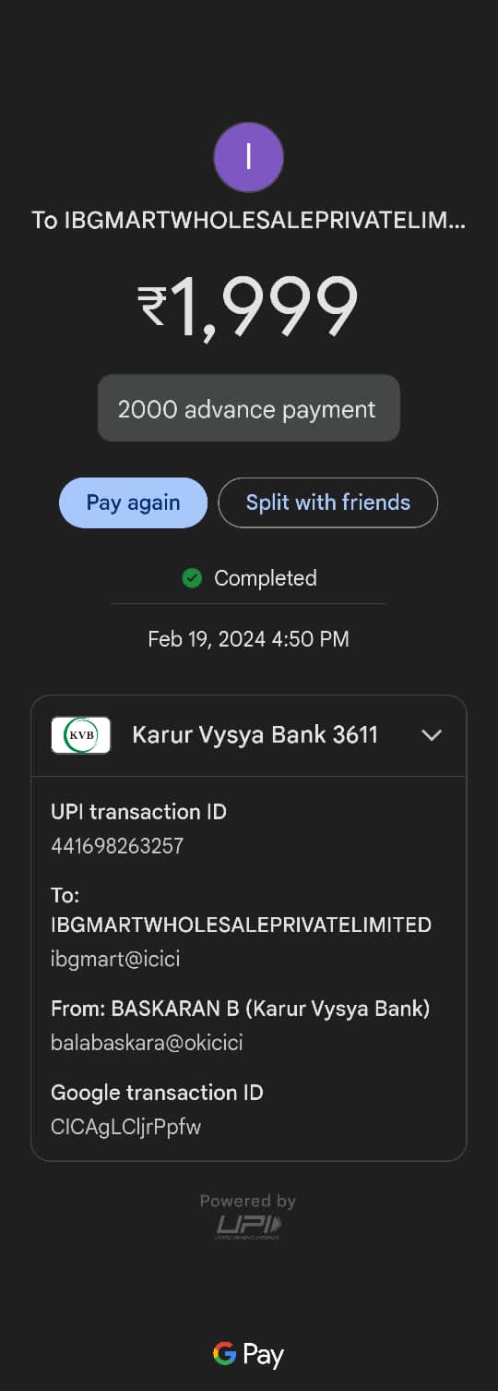The width and height of the screenshot is (498, 1391).
Task: Tap the Completed status label
Action: pyautogui.click(x=266, y=578)
